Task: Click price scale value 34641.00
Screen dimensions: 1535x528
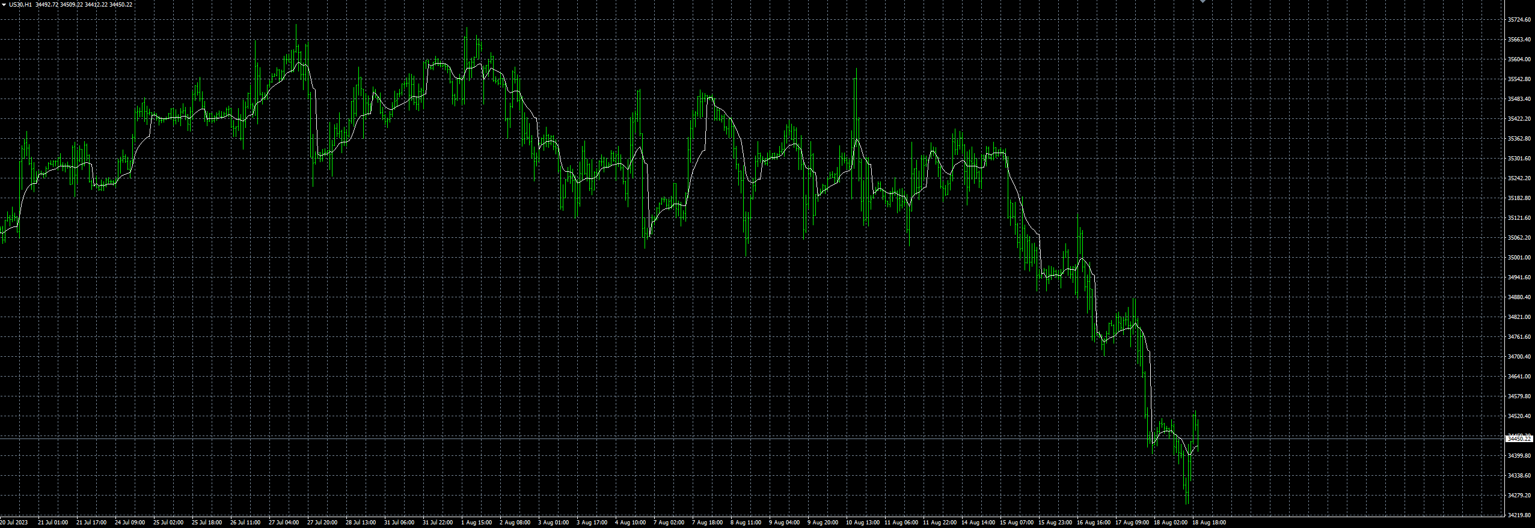Action: pyautogui.click(x=1519, y=377)
